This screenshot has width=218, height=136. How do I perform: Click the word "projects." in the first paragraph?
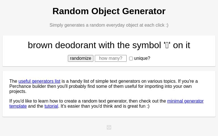coord(18,92)
